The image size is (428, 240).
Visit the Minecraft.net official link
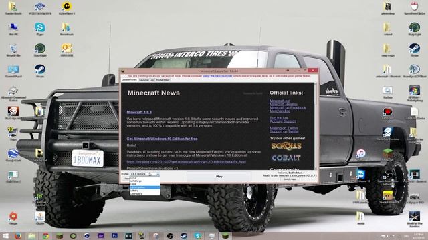coord(280,101)
